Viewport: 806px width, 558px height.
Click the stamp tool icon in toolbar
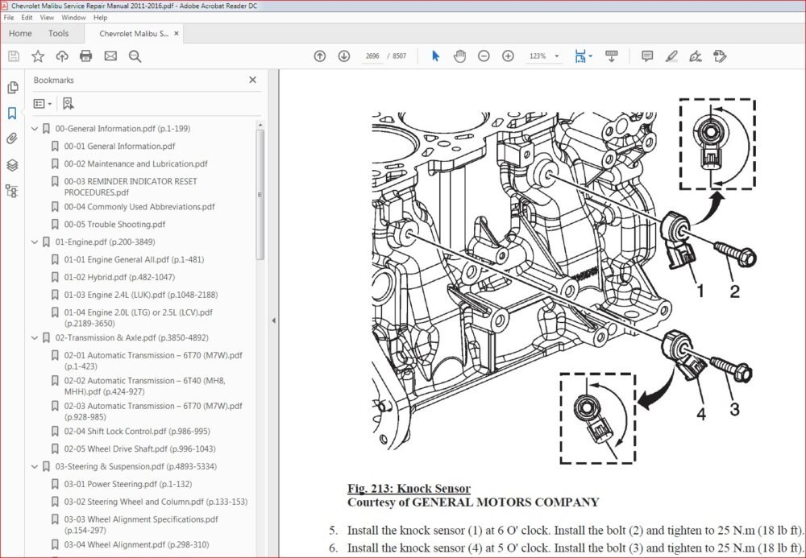coord(720,56)
